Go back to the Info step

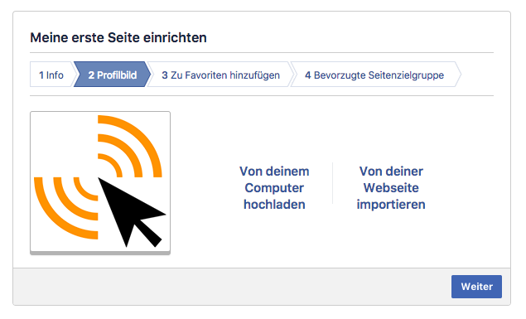tap(51, 75)
